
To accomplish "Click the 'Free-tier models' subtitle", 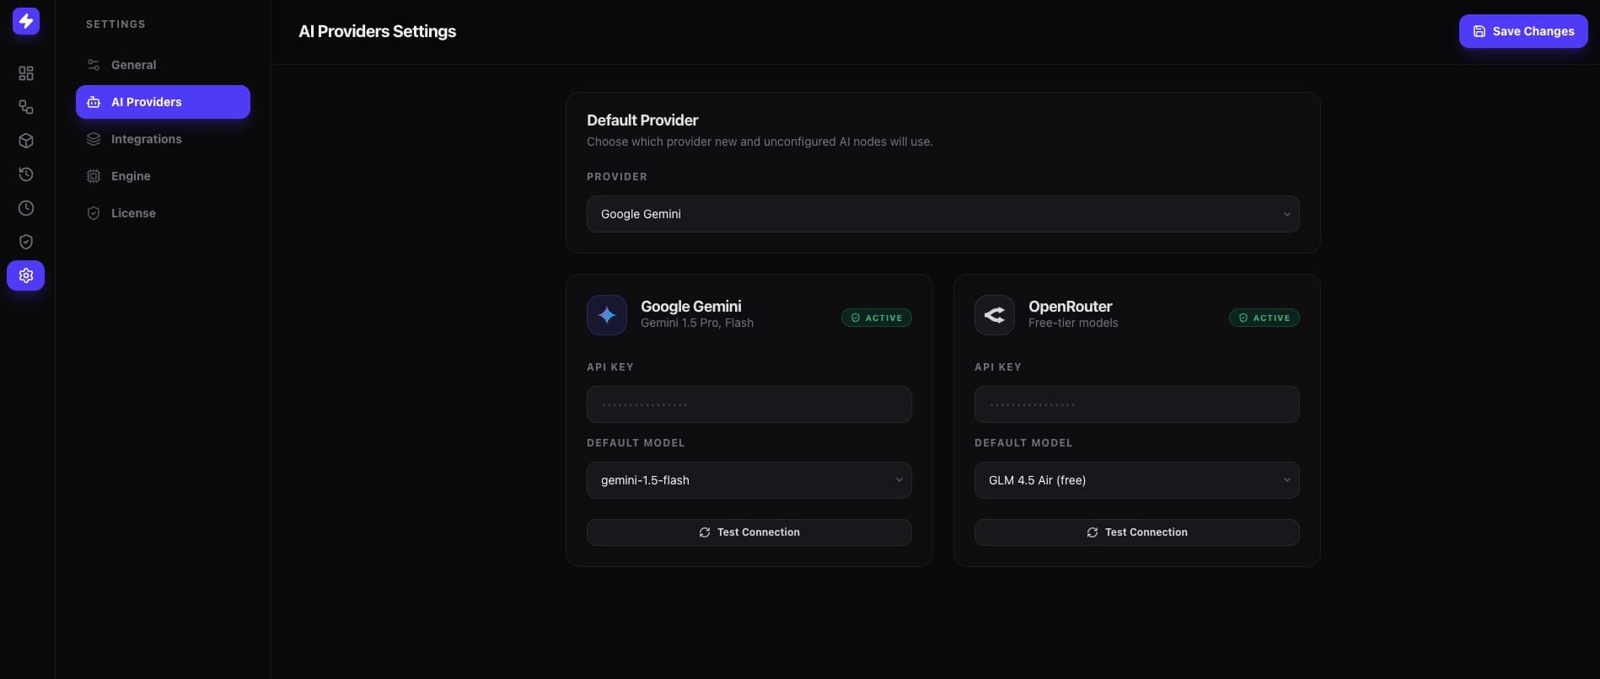I will pos(1073,323).
